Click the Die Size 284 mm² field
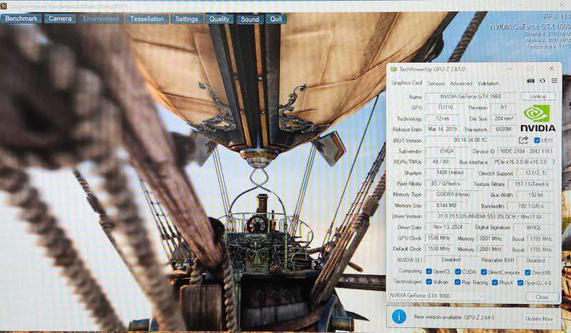The image size is (571, 333). (504, 118)
